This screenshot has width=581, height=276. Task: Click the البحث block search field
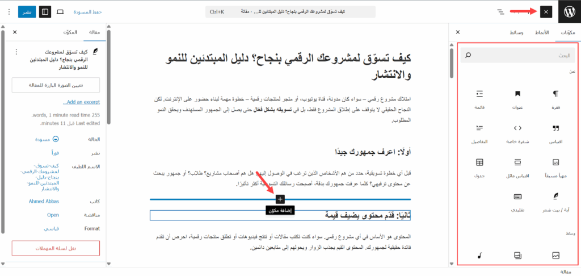[x=517, y=56]
